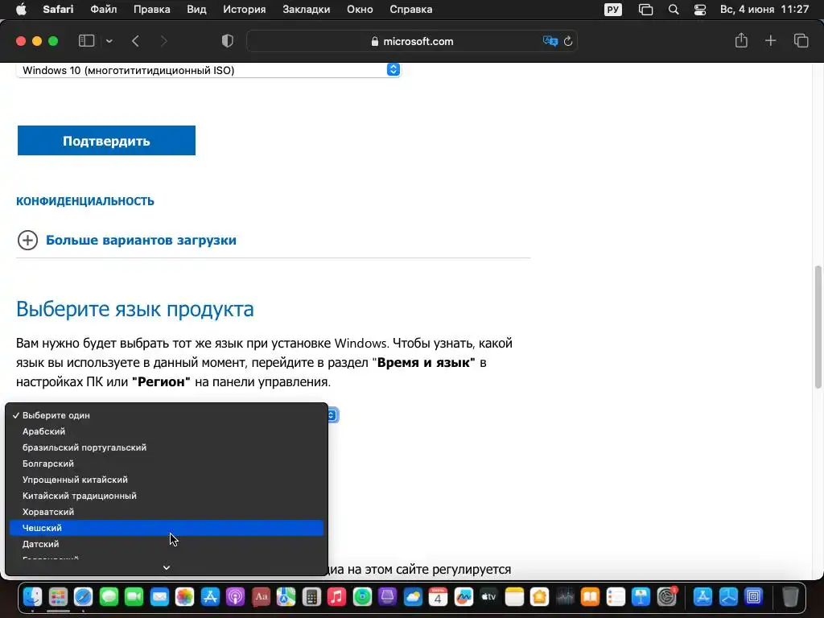
Task: Open the 'Файл' menu
Action: coord(104,10)
